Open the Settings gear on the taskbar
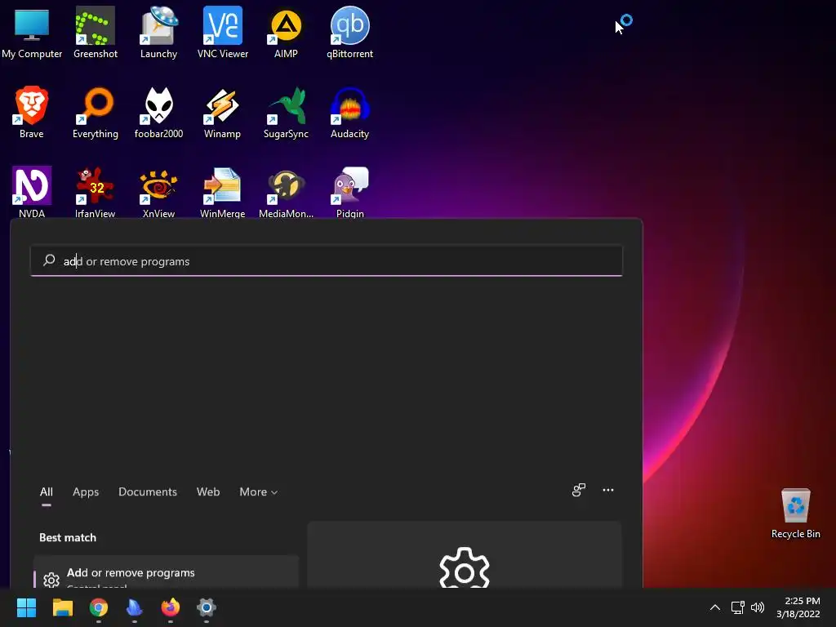Viewport: 836px width, 627px height. pyautogui.click(x=207, y=607)
